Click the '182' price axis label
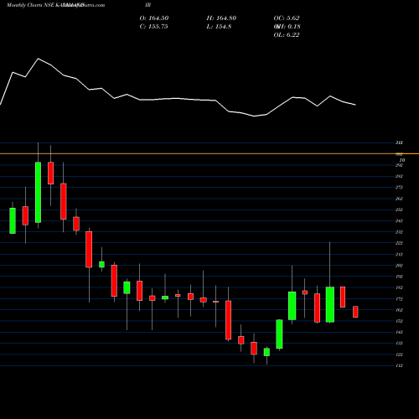The image size is (419, 419). [399, 287]
